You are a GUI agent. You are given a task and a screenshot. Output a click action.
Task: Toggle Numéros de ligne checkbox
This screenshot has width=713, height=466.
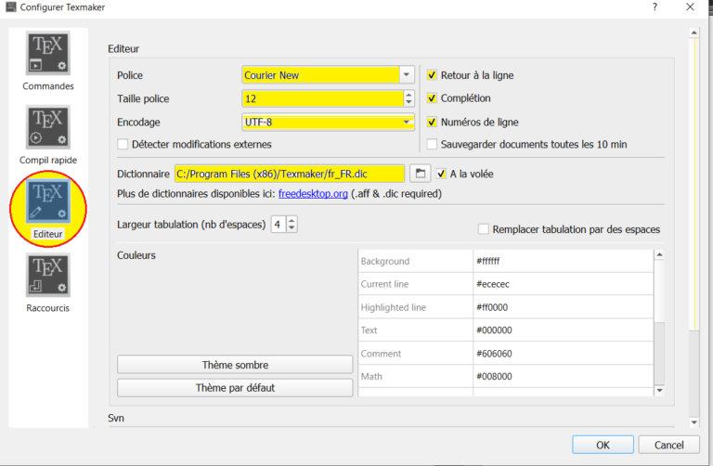pyautogui.click(x=432, y=122)
